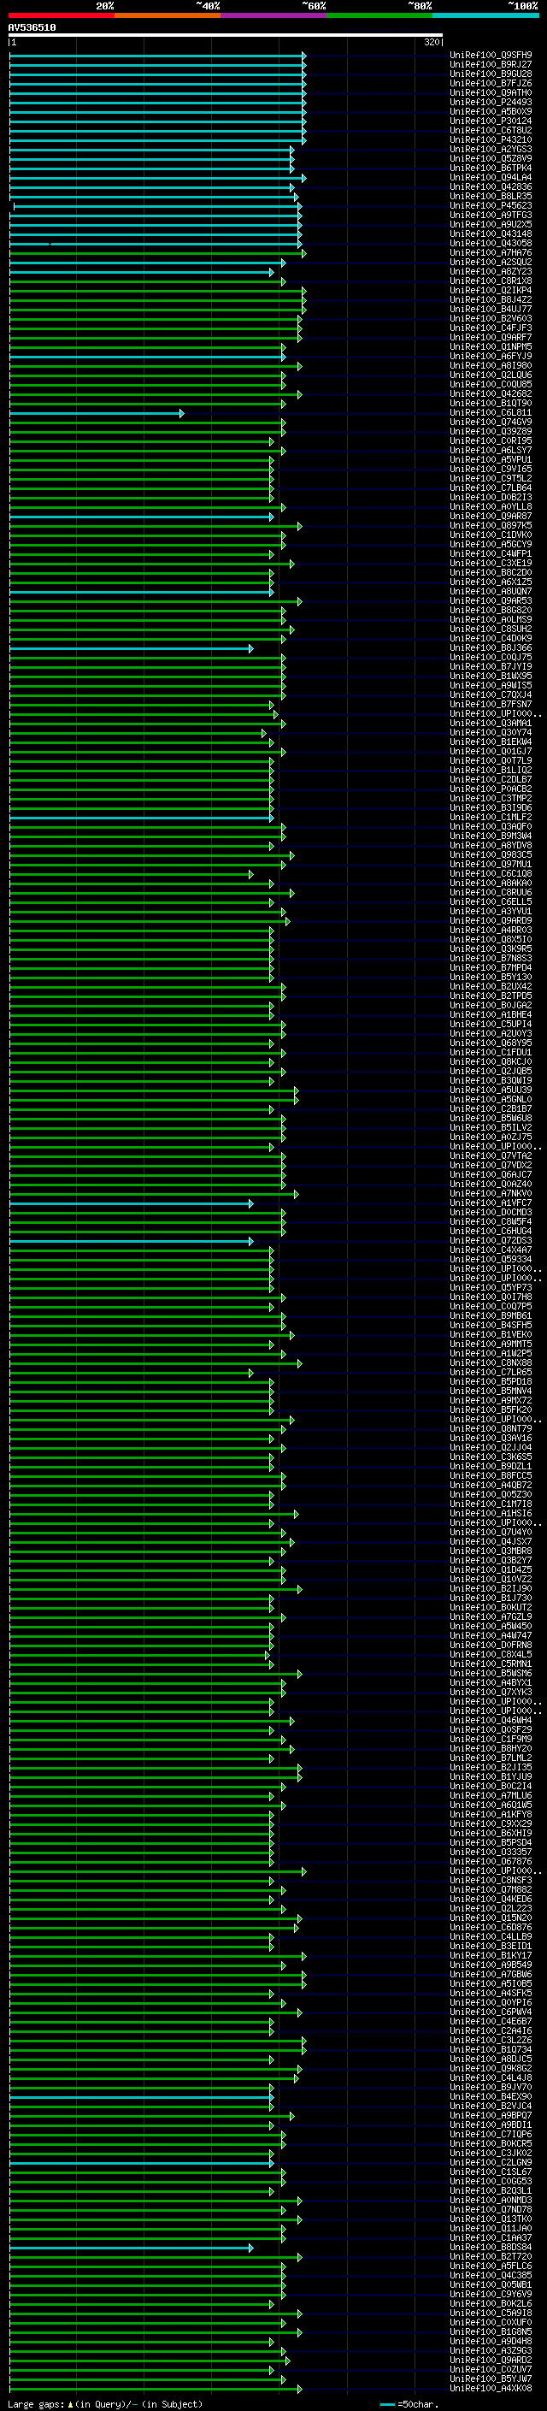Open the UniRef100_Q897K5 hit
This screenshot has width=547, height=2411.
pos(491,526)
